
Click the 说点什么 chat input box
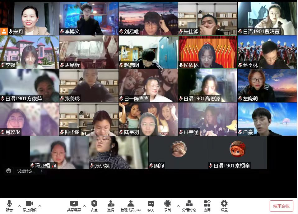[26, 171]
